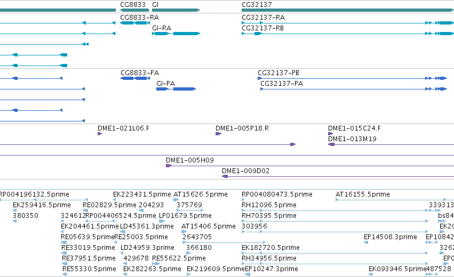
Task: Click the RE55622.5prime EST label
Action: point(179,258)
